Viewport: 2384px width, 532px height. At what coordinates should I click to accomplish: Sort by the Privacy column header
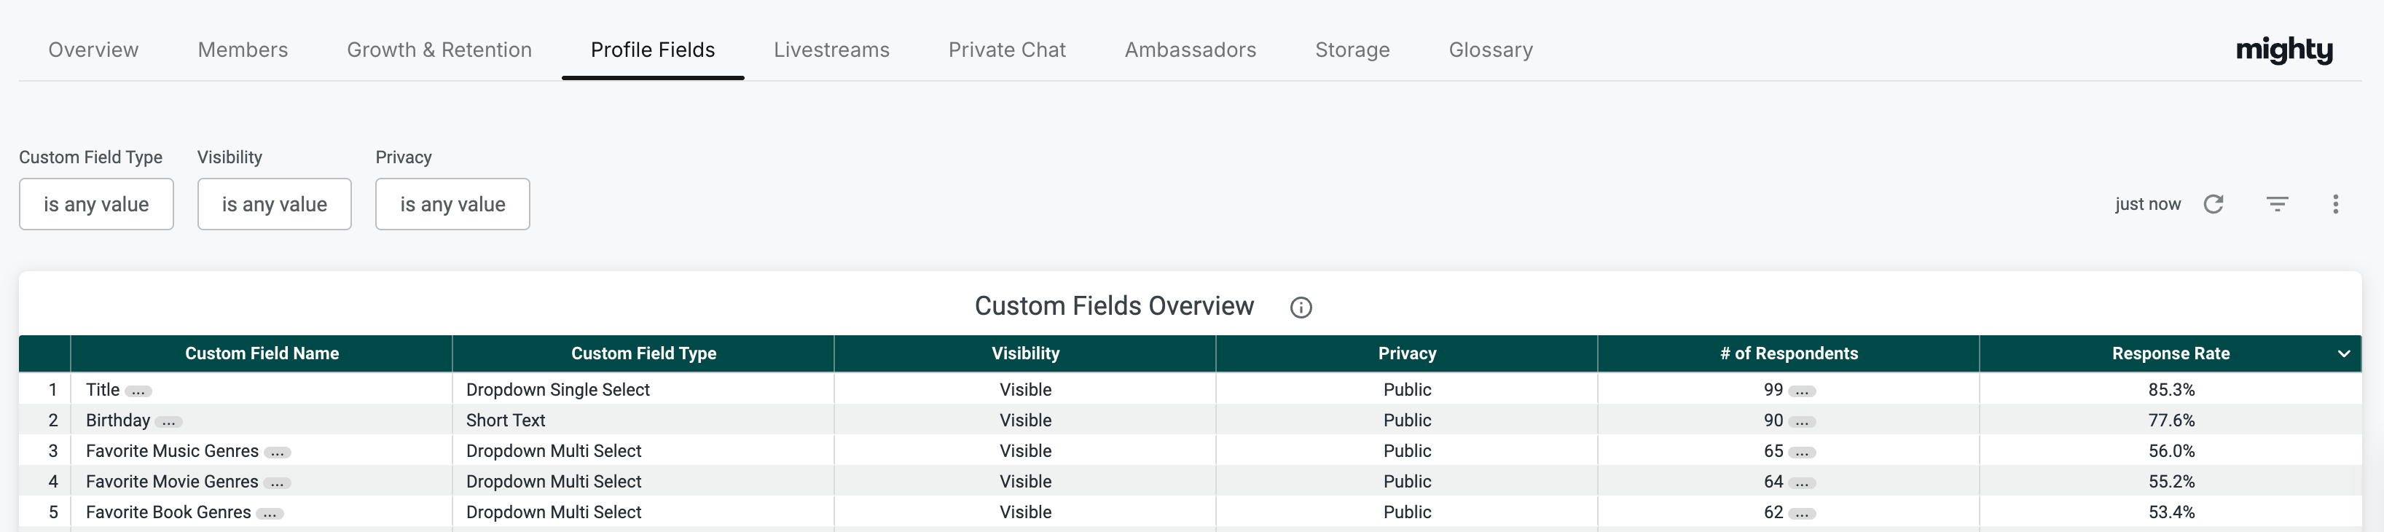pyautogui.click(x=1407, y=353)
